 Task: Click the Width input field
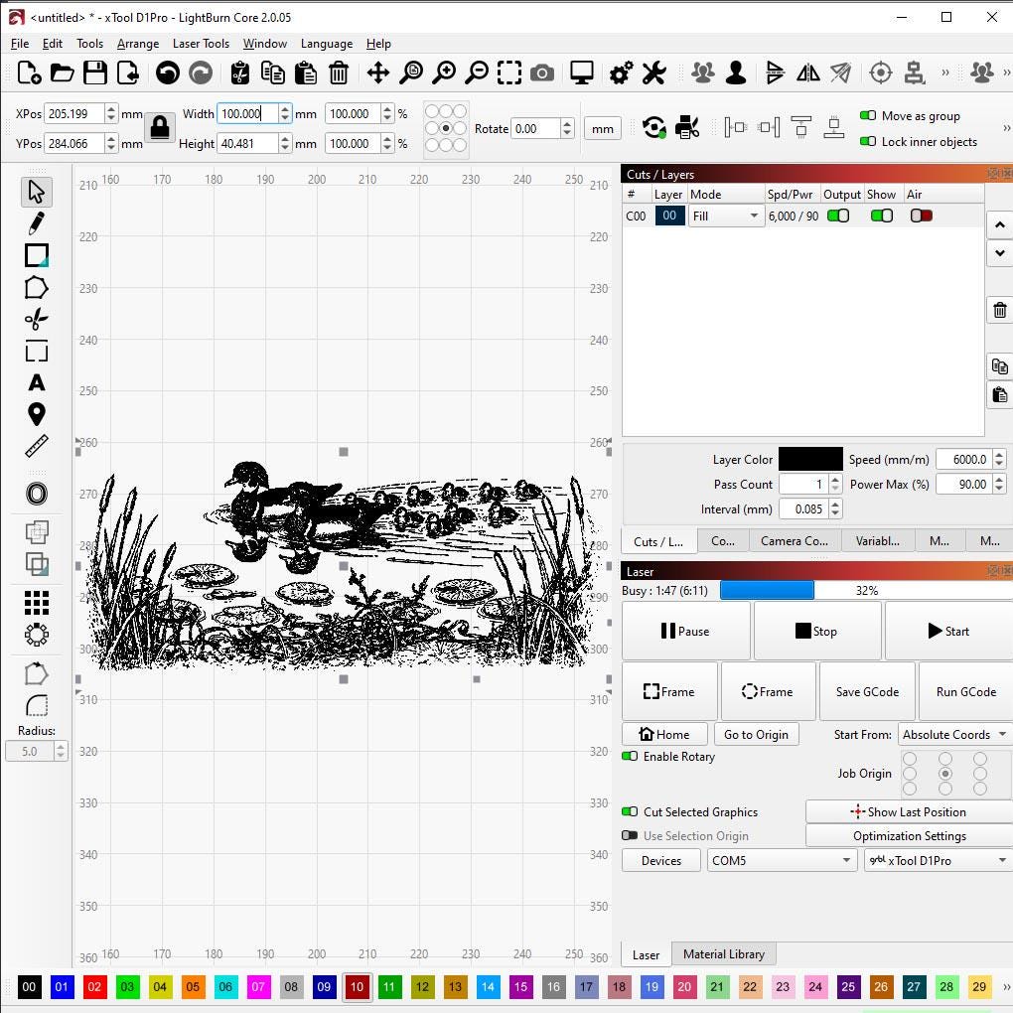tap(247, 113)
